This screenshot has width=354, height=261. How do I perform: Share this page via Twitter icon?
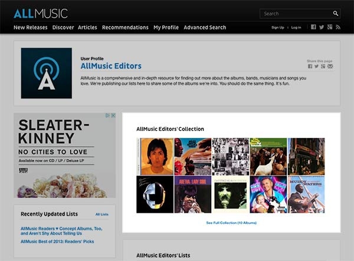pos(316,66)
